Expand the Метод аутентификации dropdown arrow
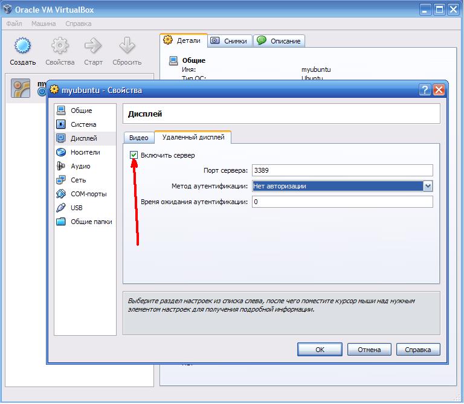 (428, 186)
